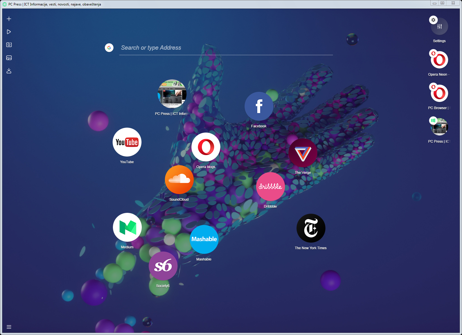This screenshot has width=462, height=335.
Task: Open the YouTube speed dial bubble
Action: 127,142
